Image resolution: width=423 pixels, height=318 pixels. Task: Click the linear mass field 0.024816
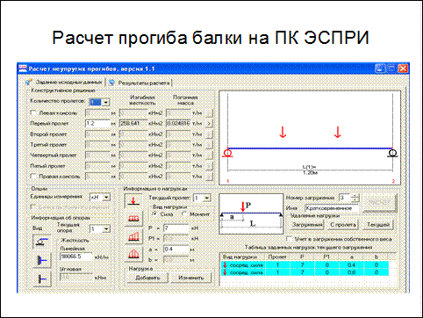pos(178,124)
